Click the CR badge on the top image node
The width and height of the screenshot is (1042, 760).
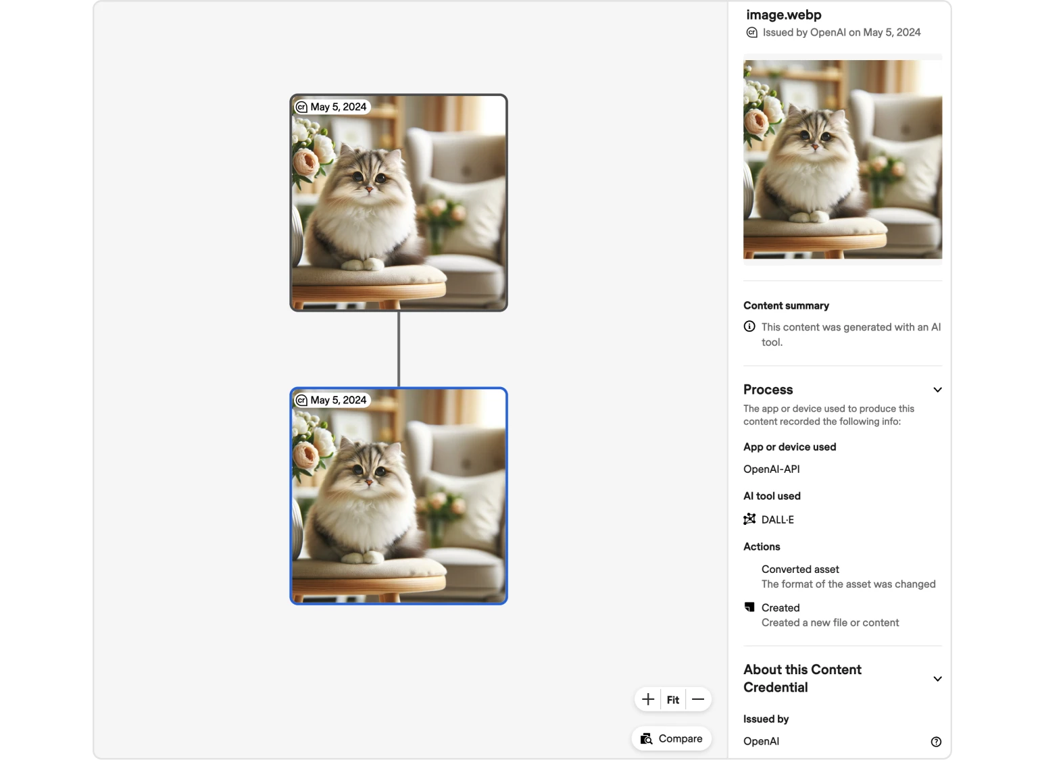click(x=302, y=106)
